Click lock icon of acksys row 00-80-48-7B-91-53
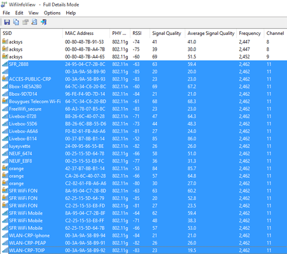This screenshot has width=287, height=254. [x=5, y=41]
